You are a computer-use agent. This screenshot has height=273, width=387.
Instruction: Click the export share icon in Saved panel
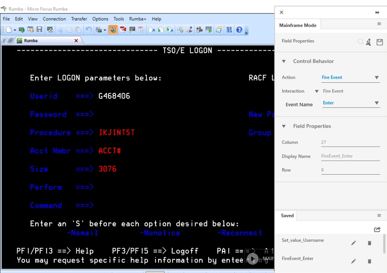coord(377,229)
